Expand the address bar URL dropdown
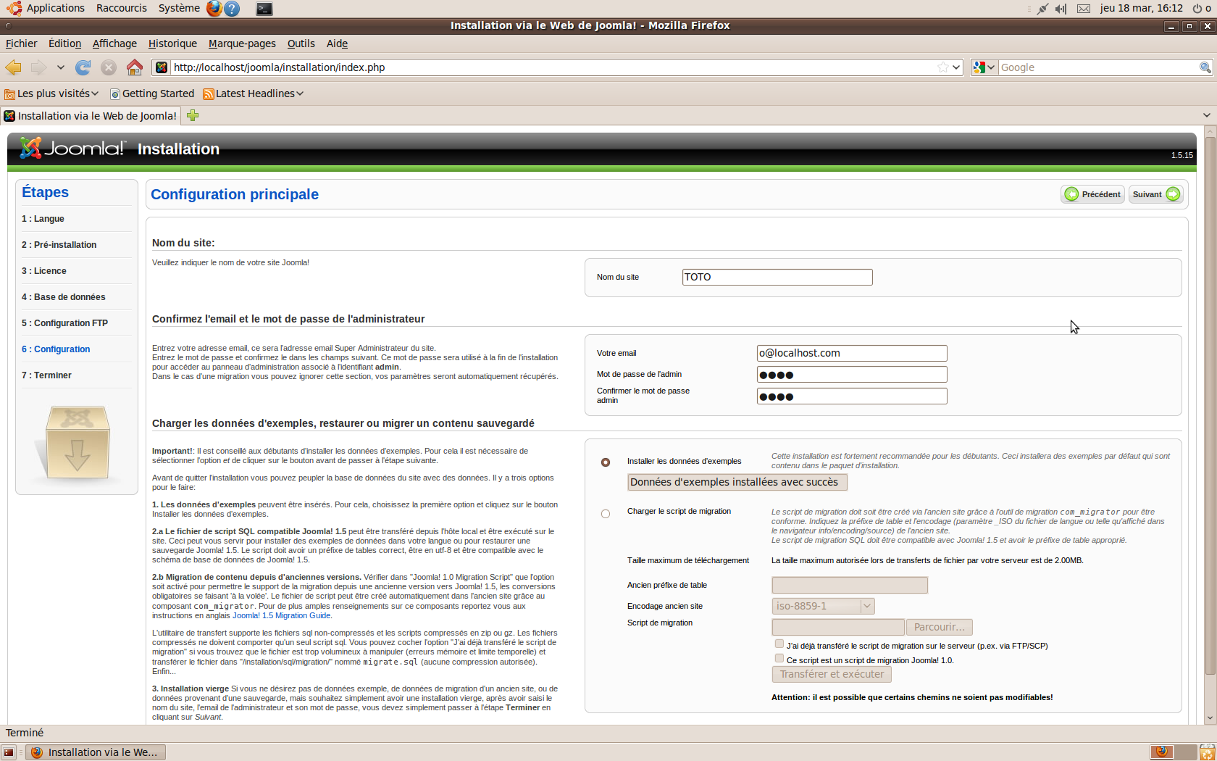 click(x=956, y=67)
